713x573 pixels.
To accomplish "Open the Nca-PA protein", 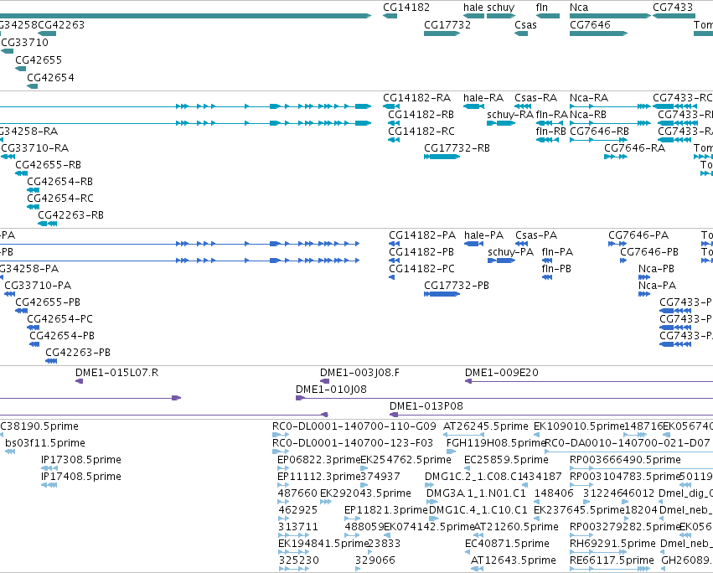I will tap(657, 286).
